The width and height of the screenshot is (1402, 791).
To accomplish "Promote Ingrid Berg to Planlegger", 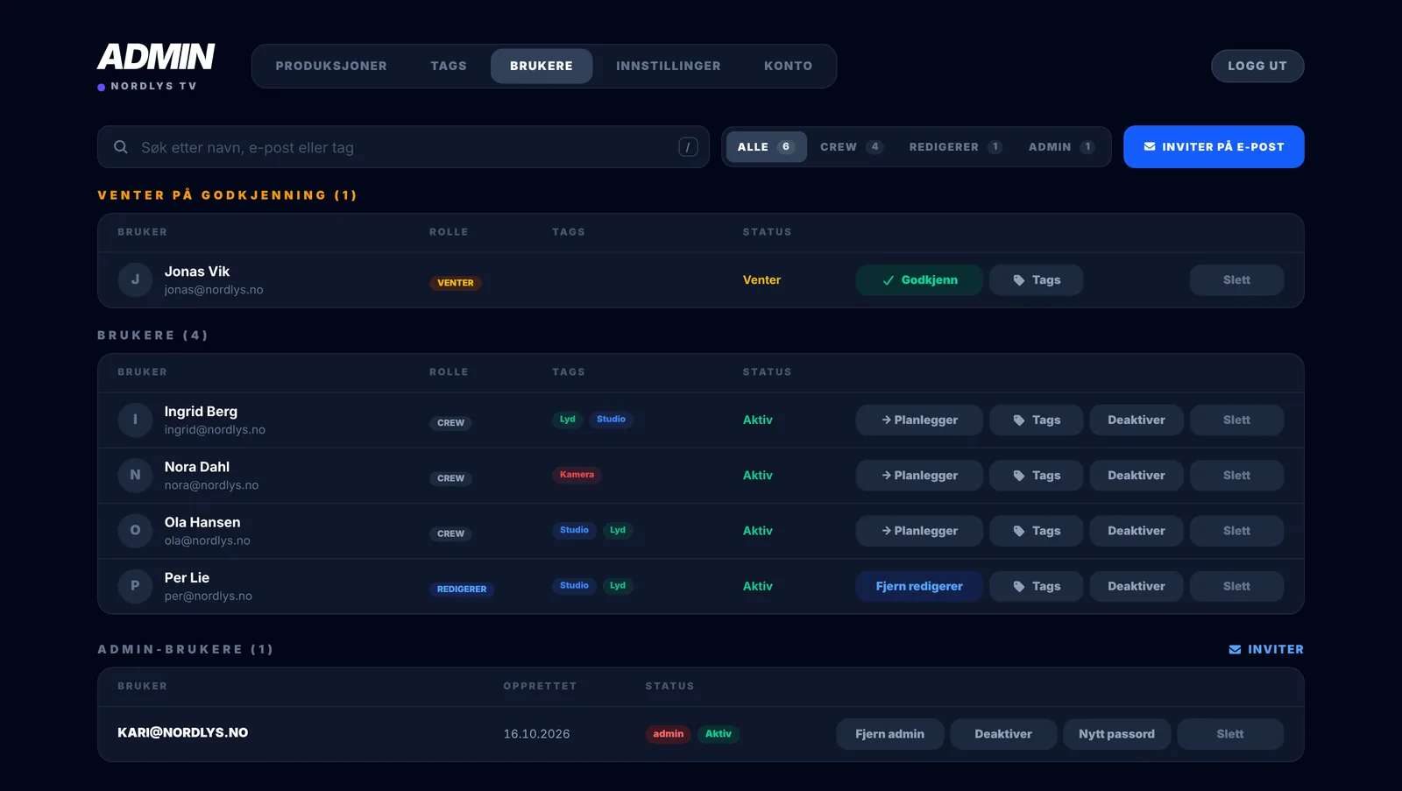I will tap(919, 420).
